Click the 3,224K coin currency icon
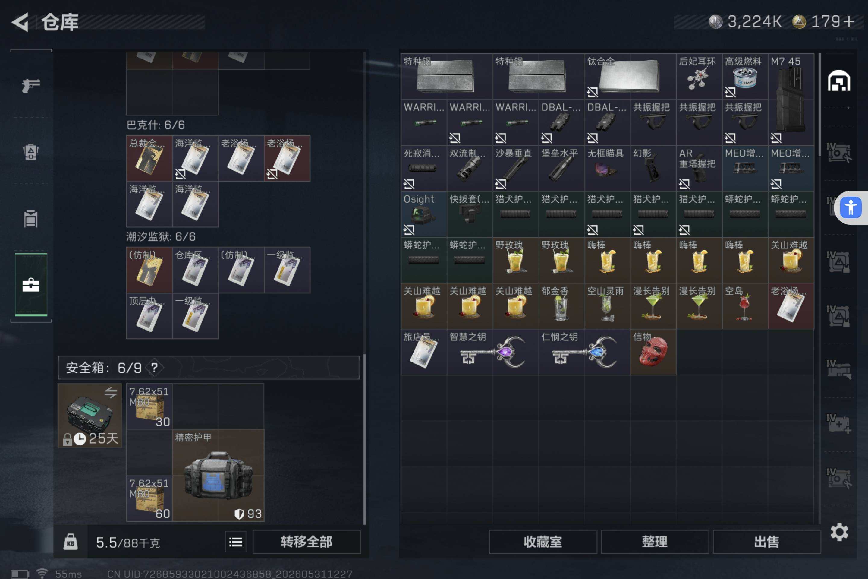This screenshot has height=579, width=868. (715, 21)
